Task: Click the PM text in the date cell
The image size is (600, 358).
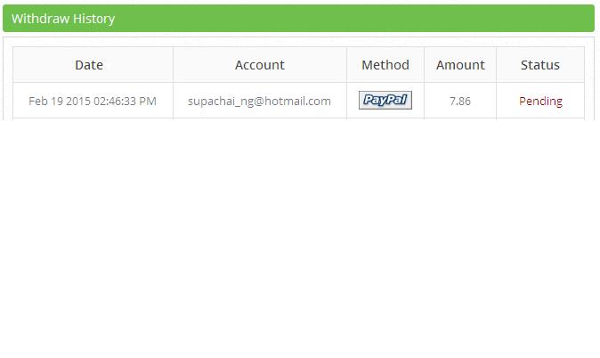Action: coord(148,102)
